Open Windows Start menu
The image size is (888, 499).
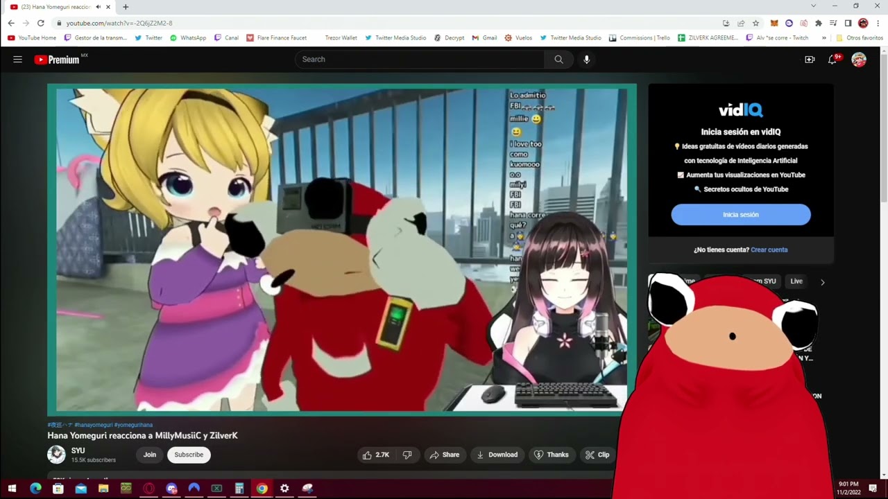pyautogui.click(x=12, y=489)
